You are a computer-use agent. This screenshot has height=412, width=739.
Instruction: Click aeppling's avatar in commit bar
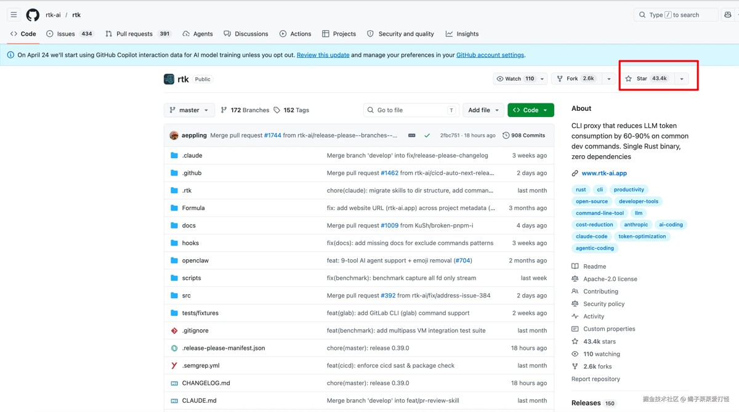(x=174, y=135)
